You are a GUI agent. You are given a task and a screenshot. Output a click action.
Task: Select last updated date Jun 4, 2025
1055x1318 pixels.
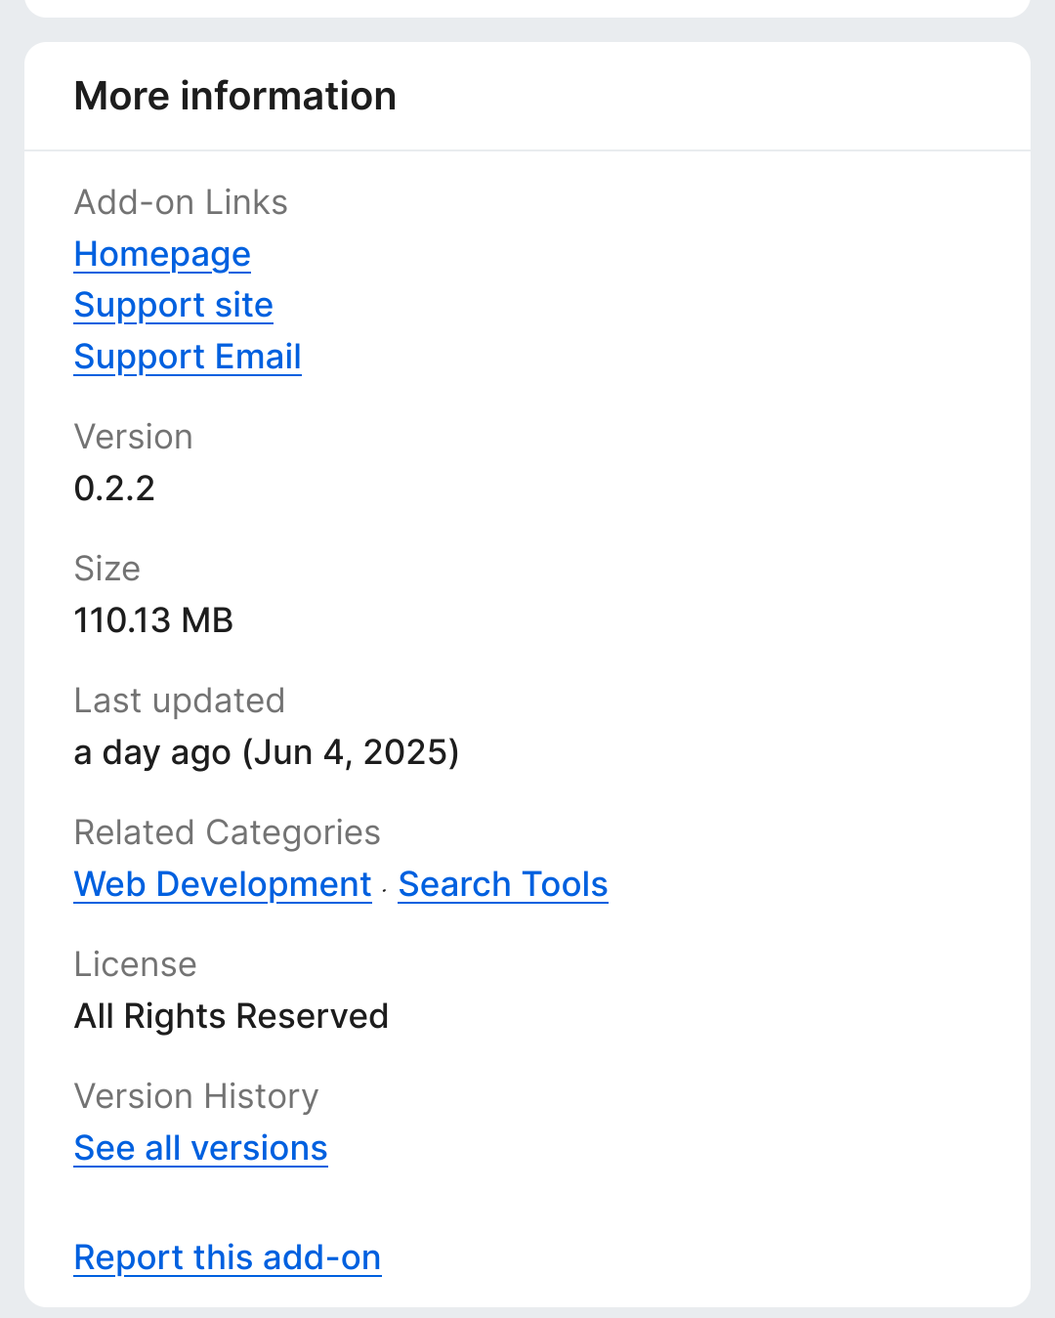click(351, 752)
